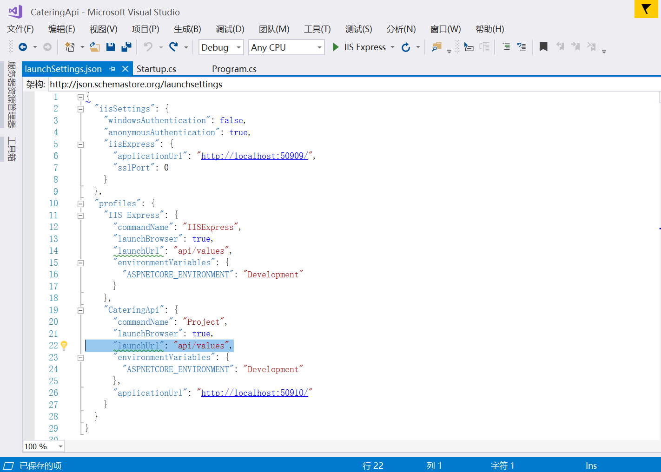
Task: Click the next bookmark icon
Action: pyautogui.click(x=575, y=46)
